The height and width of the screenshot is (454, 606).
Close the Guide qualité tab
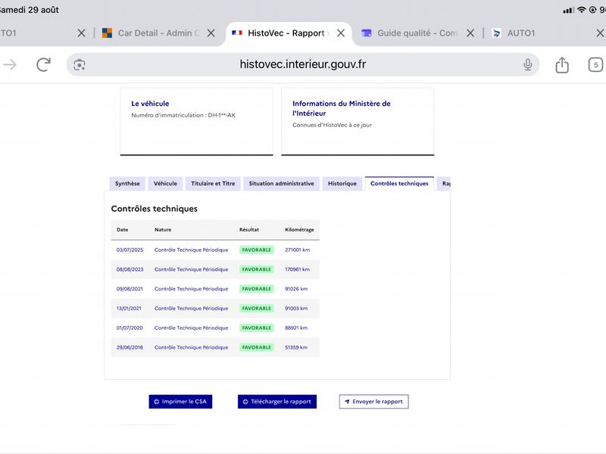(x=470, y=33)
